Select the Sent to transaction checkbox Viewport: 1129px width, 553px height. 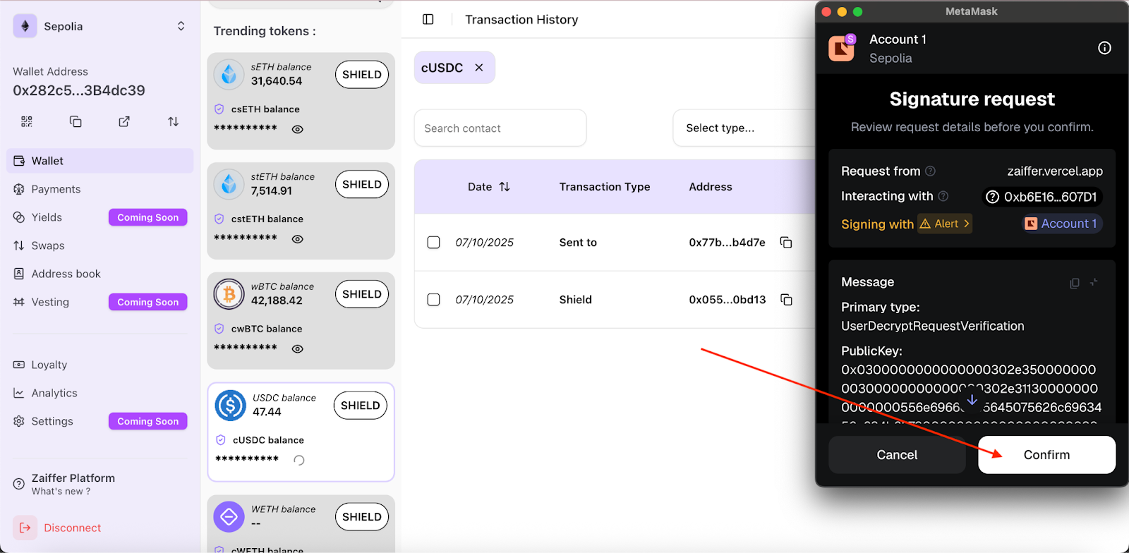(434, 243)
